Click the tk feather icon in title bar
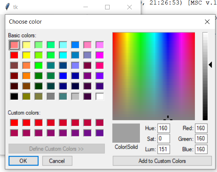The image size is (217, 172). [x=8, y=7]
